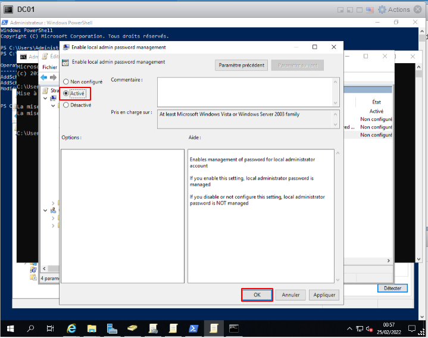Open Server Manager from the taskbar
The width and height of the screenshot is (428, 338).
coord(112,328)
